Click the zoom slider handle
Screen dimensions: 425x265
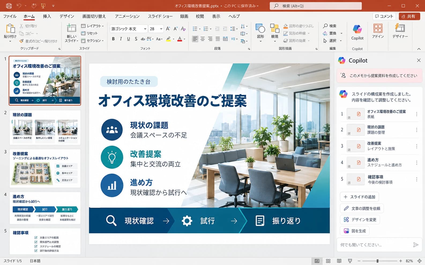pos(377,261)
